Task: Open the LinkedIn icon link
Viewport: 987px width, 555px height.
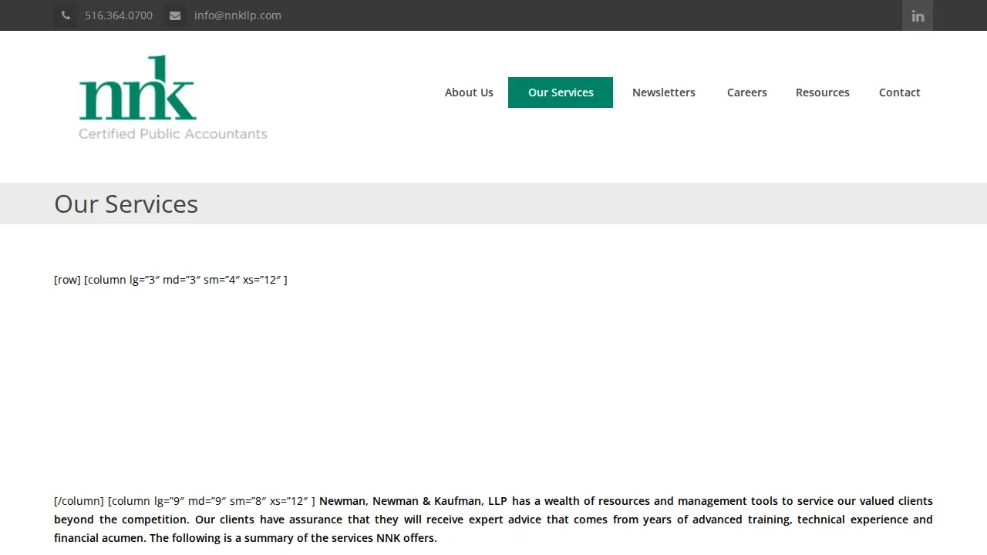Action: [x=918, y=15]
